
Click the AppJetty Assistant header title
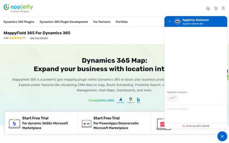pos(195,20)
